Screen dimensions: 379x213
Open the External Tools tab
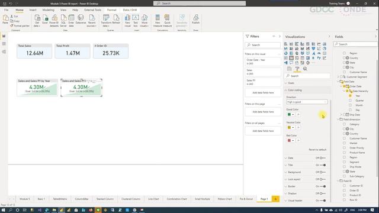(x=92, y=10)
